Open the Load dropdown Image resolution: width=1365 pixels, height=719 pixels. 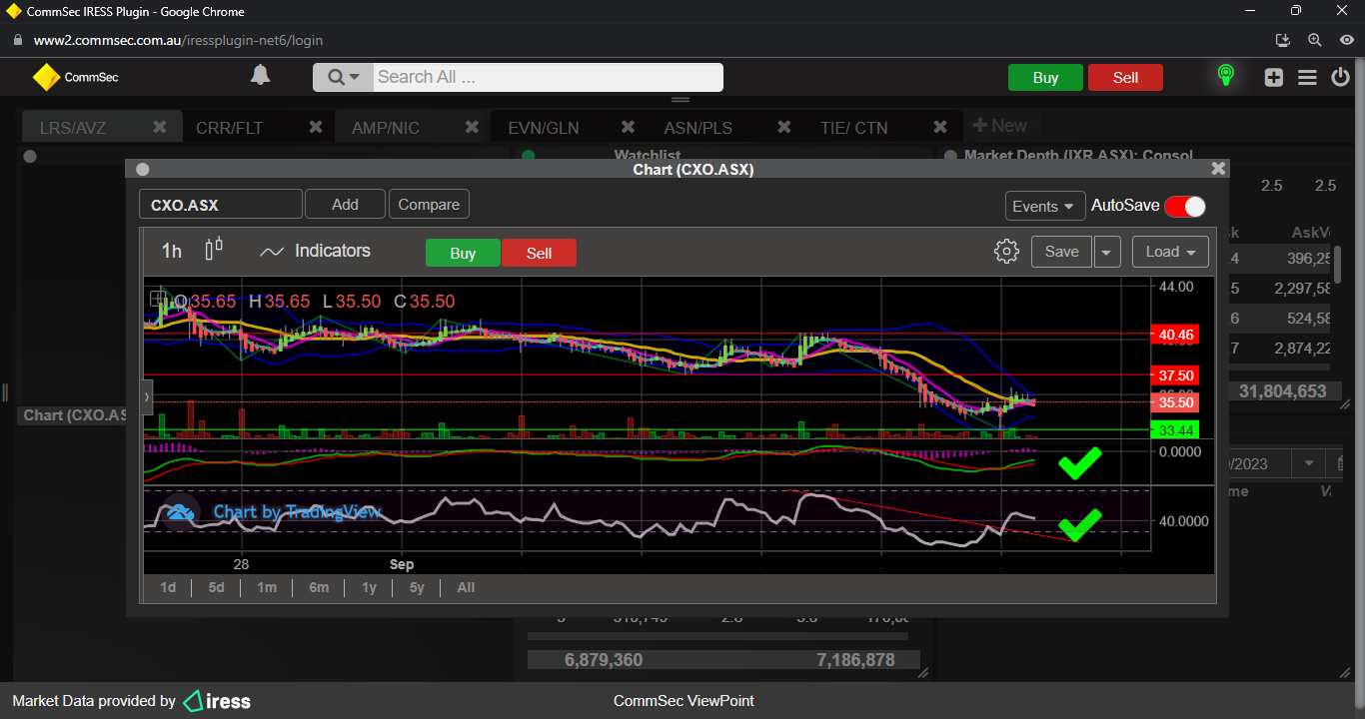[x=1170, y=253]
